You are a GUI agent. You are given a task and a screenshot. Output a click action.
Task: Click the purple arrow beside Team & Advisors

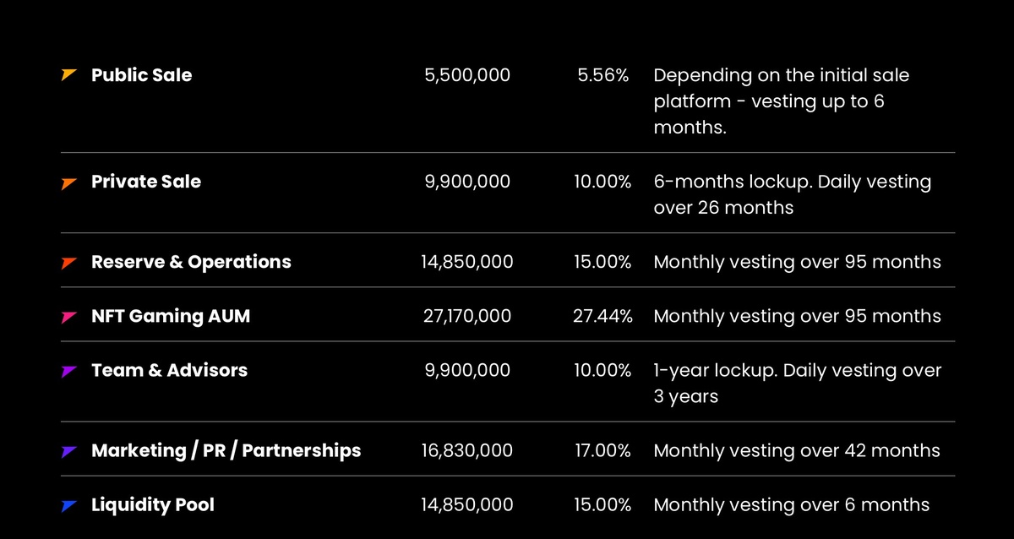click(x=69, y=371)
